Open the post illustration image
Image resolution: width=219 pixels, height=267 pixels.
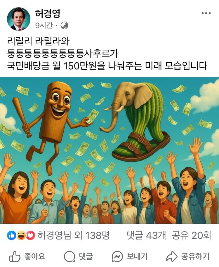[109, 150]
